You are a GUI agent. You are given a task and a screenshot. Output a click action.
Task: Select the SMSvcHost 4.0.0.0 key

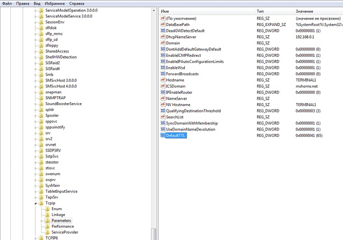[61, 86]
